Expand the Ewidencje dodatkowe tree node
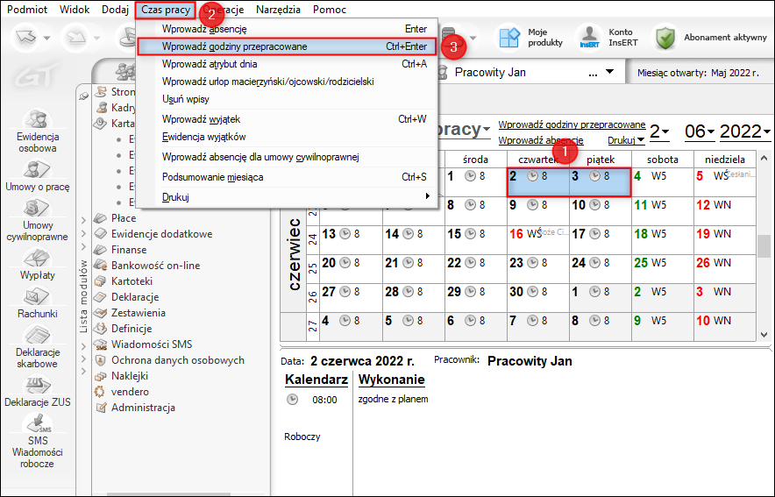Screen dimensions: 775x497 point(83,234)
